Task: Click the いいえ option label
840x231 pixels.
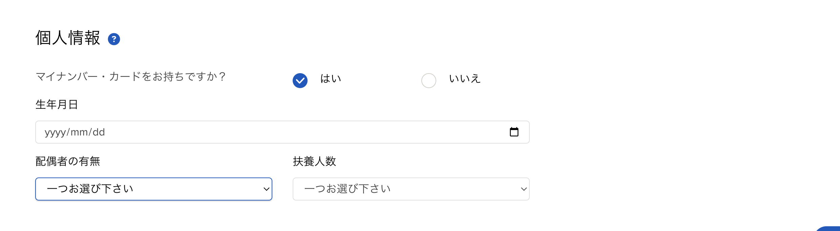Action: (x=465, y=79)
